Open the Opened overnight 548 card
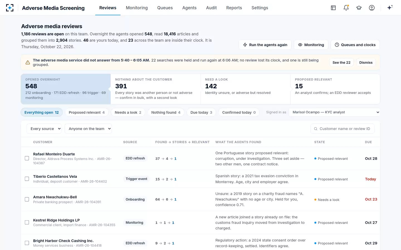The height and width of the screenshot is (250, 401). pyautogui.click(x=66, y=89)
